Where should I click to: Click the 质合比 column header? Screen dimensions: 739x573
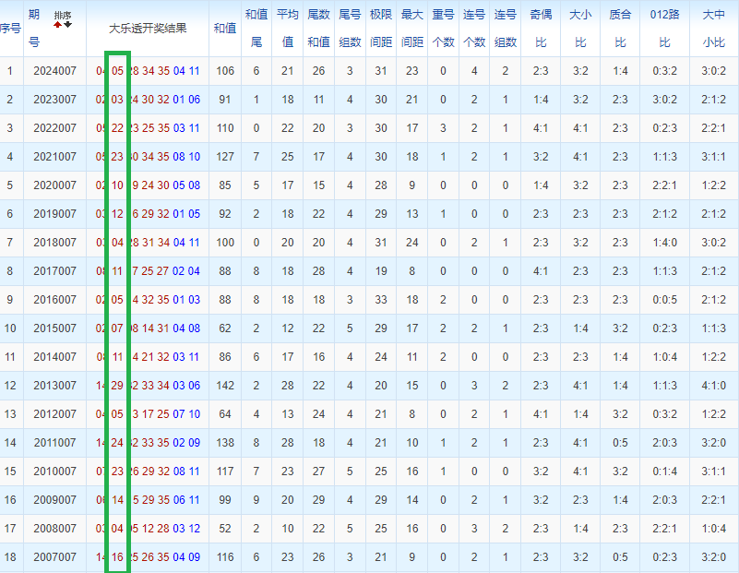[x=620, y=28]
